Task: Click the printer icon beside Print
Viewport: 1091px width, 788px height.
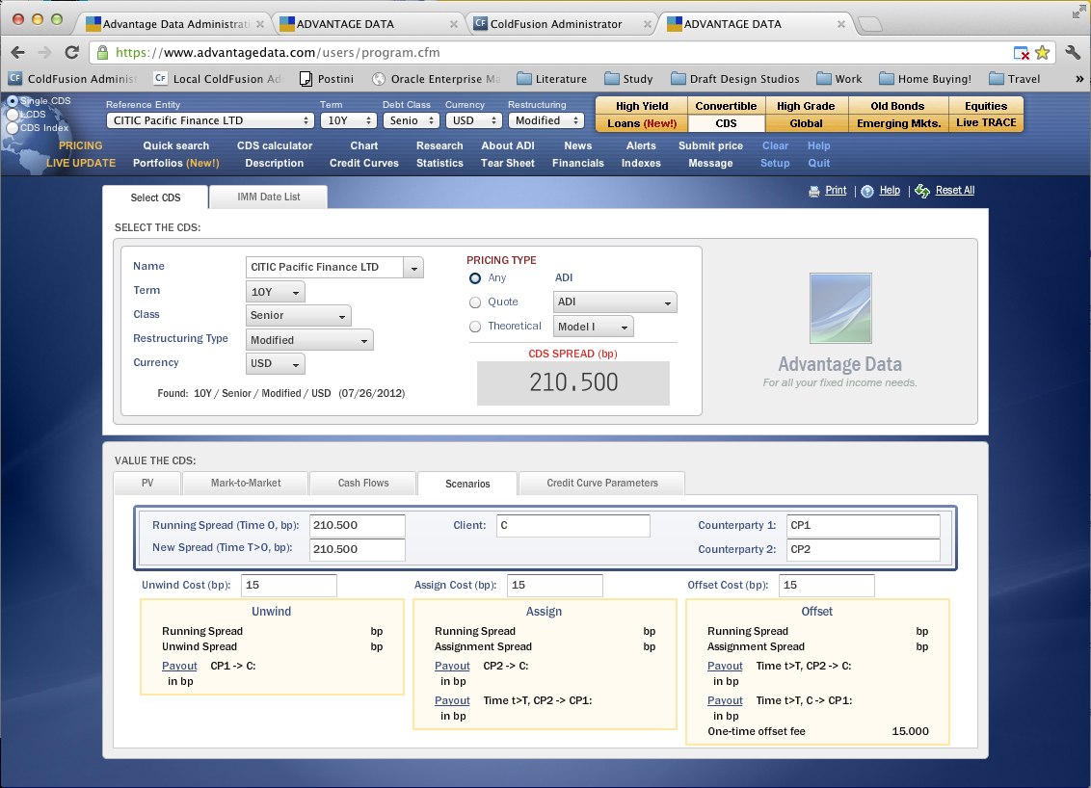Action: (814, 192)
